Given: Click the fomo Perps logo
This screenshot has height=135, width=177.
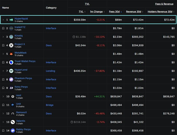Looking at the screenshot, I should 11,88.
